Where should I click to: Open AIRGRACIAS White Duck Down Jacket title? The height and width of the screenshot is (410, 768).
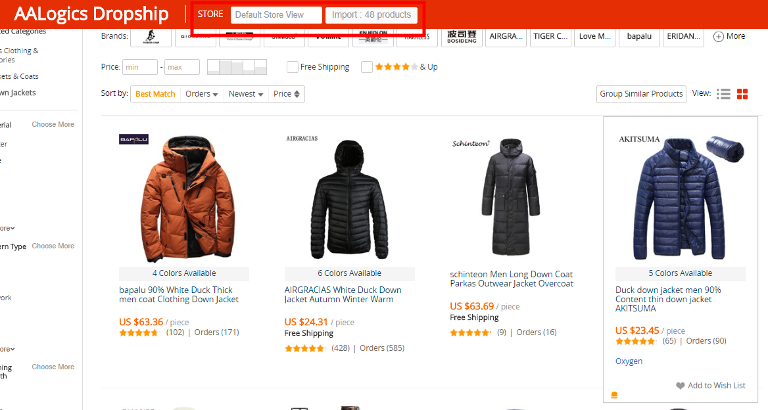tap(343, 294)
